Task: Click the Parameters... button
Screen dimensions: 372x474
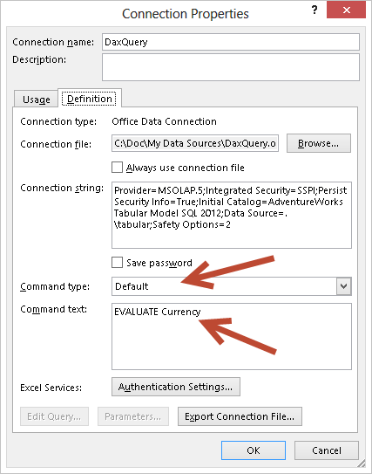Action: (x=133, y=416)
